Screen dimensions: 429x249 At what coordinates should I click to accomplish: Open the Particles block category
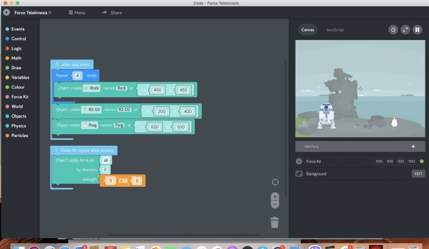[x=17, y=135]
